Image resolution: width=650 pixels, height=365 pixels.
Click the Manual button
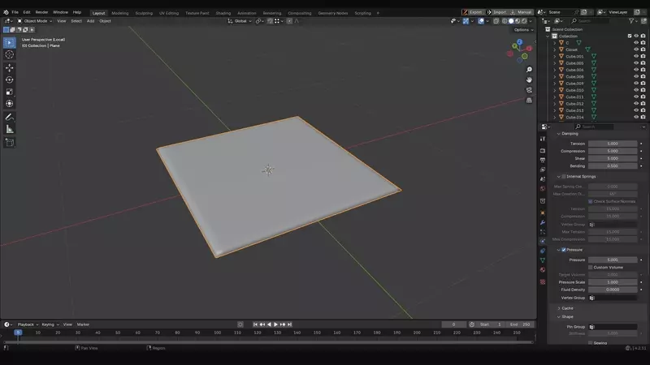pyautogui.click(x=521, y=12)
